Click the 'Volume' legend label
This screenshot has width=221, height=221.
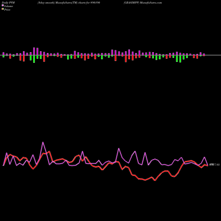[x=8, y=6]
